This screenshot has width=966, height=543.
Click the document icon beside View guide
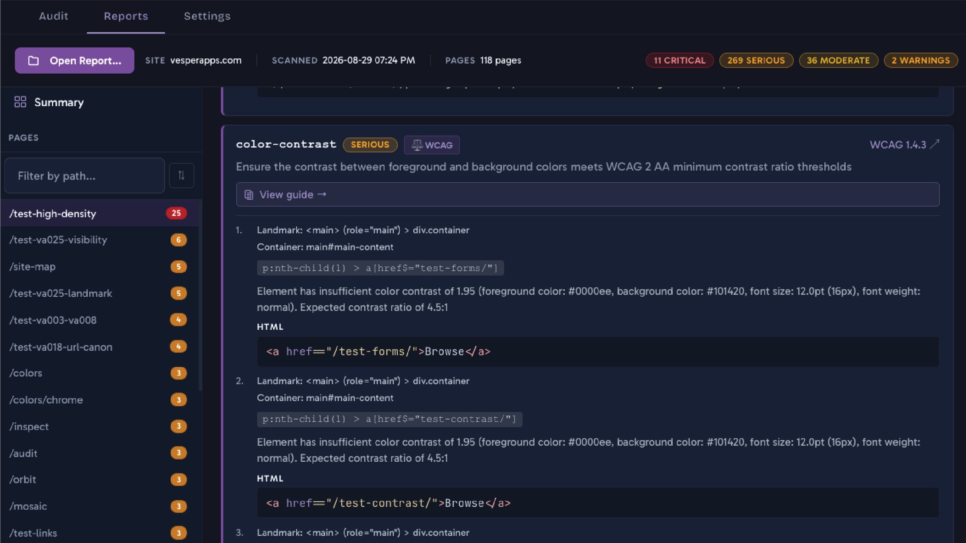(x=249, y=195)
